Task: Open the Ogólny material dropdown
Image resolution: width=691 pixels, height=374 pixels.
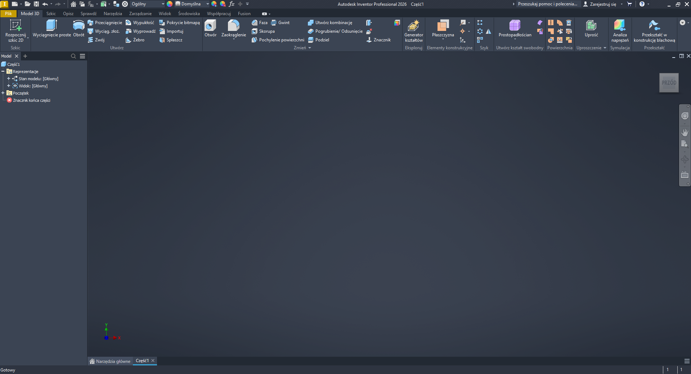Action: tap(163, 4)
